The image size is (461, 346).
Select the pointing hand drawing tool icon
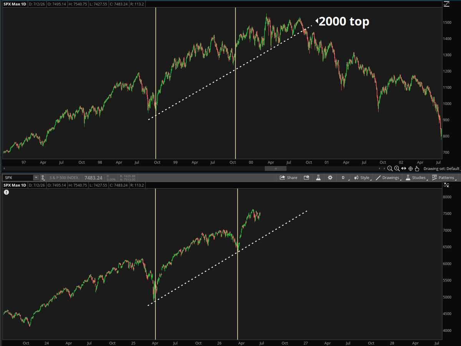417,169
